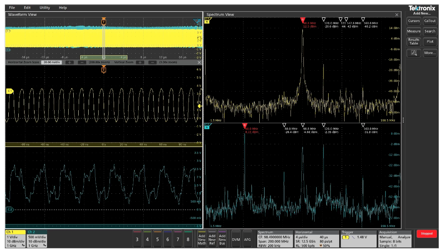Turn on channel 3

tap(137, 239)
